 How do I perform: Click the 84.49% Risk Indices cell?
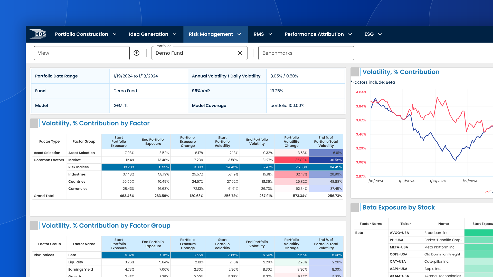click(326, 167)
